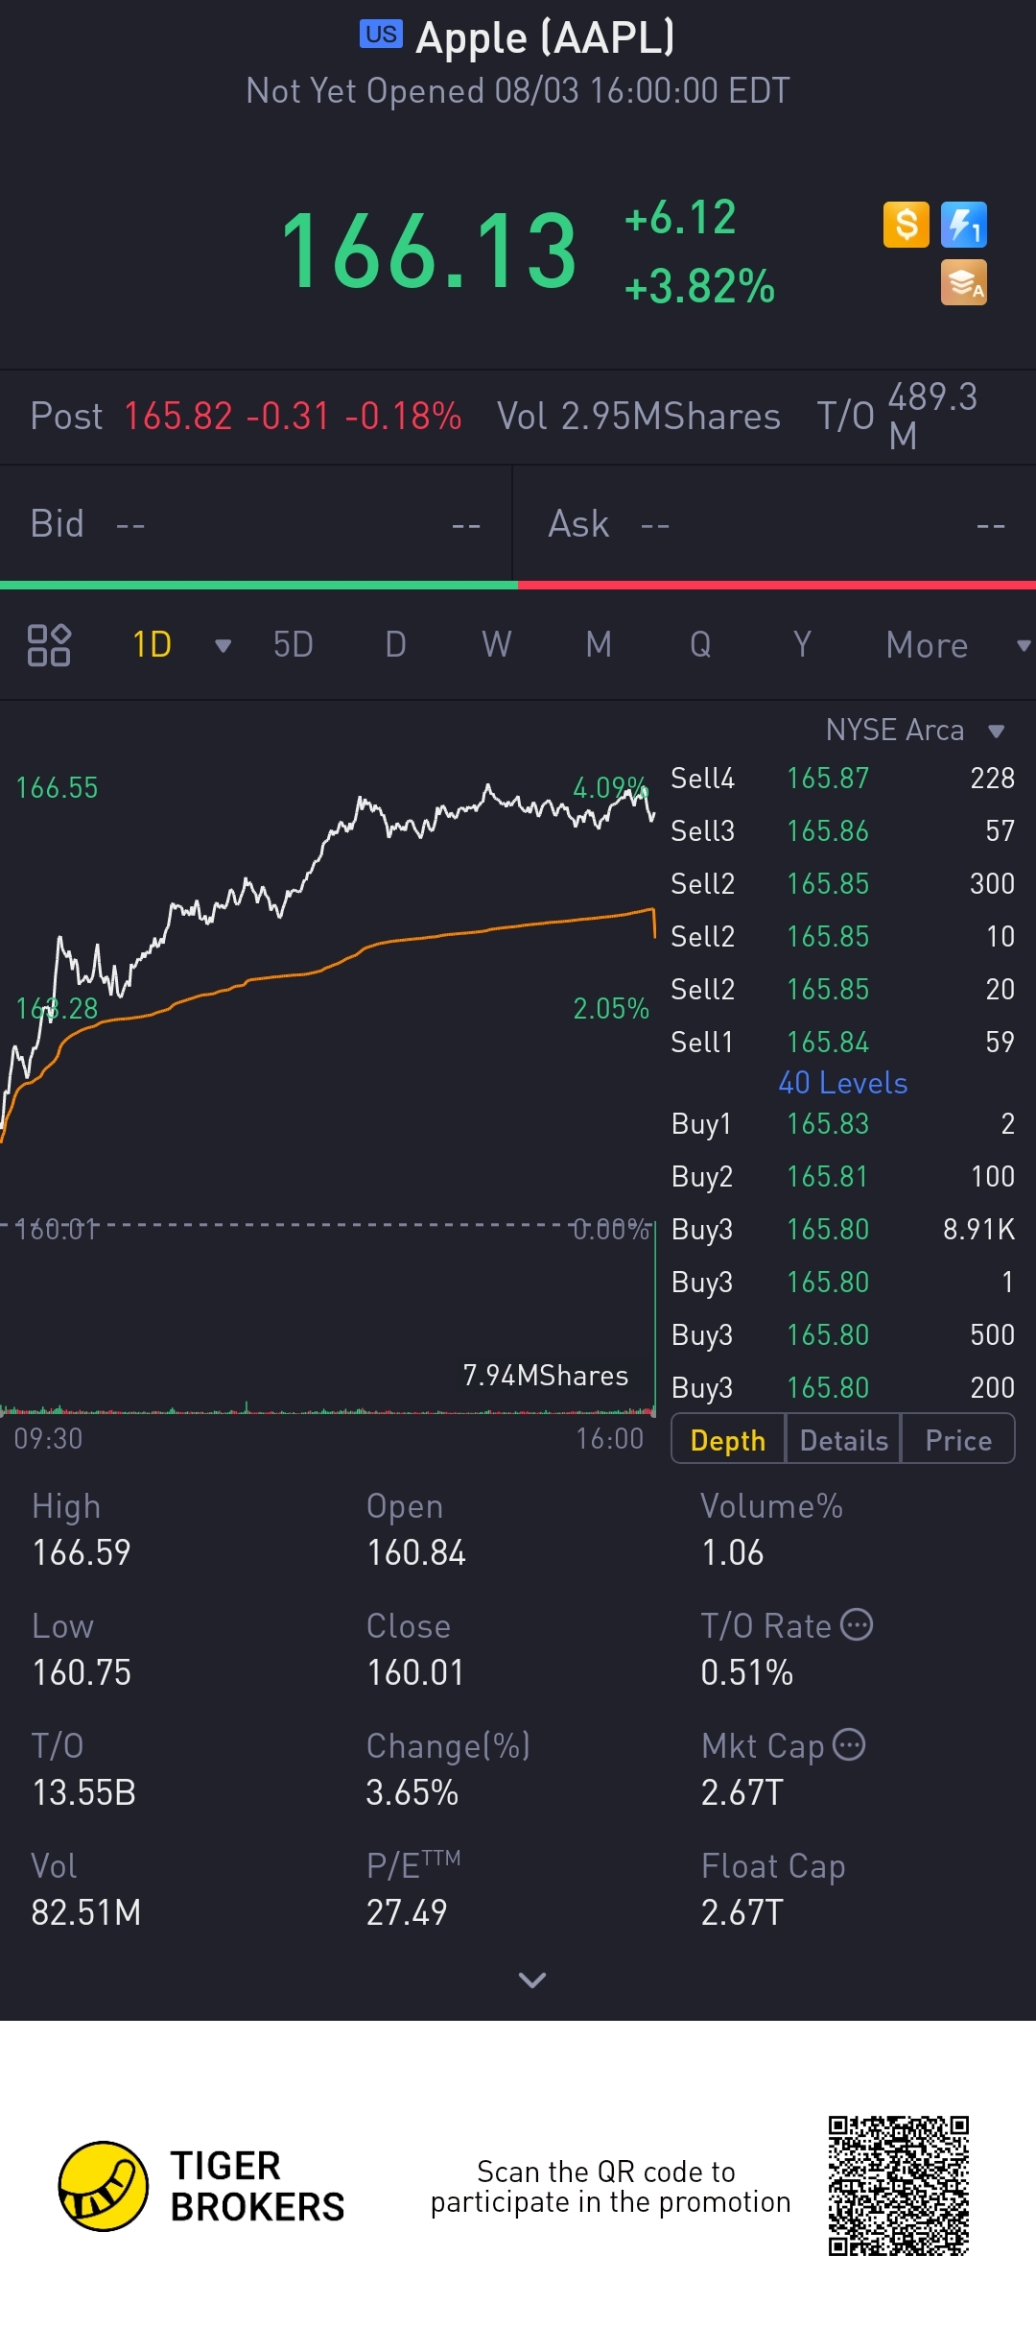Select the 5D chart tab
The image size is (1036, 2352).
[x=293, y=645]
